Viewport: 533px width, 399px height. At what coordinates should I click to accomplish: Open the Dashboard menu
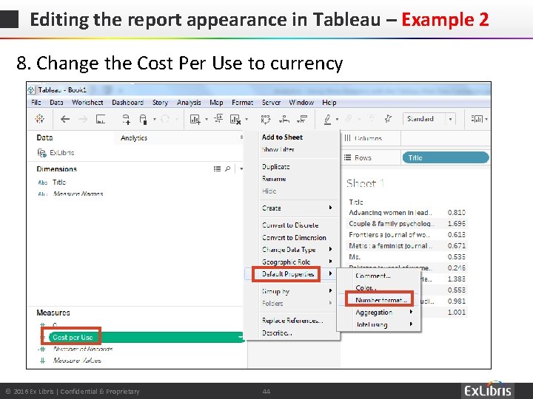coord(128,103)
